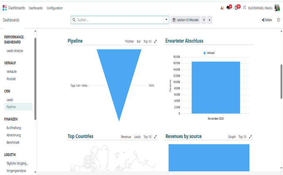Viewport: 283px width, 175px height.
Task: Open Top 10 for Pipeline
Action: [147, 41]
